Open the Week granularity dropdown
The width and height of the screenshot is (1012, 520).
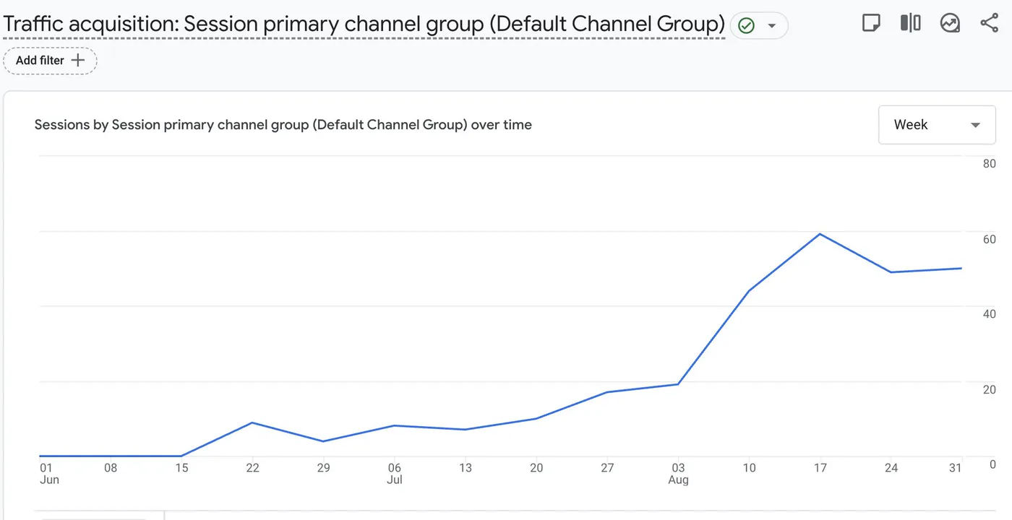pyautogui.click(x=937, y=125)
